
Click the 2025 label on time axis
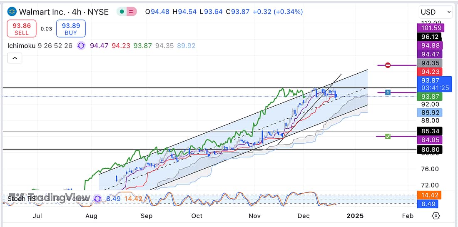click(355, 216)
